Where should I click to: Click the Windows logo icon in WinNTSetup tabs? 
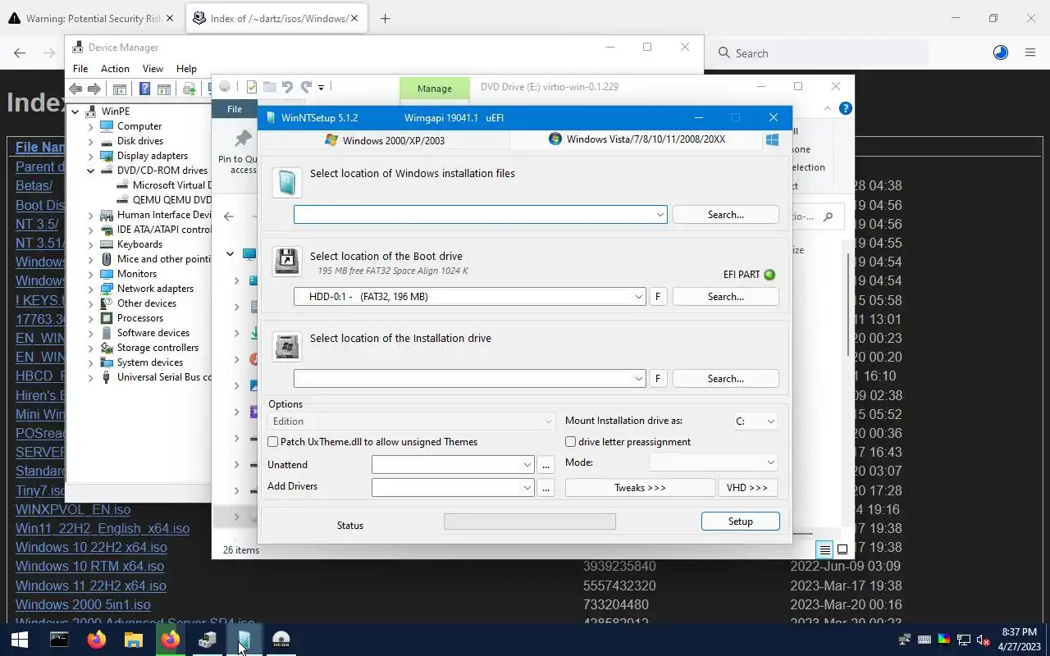coord(772,139)
